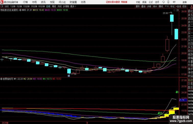Click the 叠加 overlay button

pos(143,6)
